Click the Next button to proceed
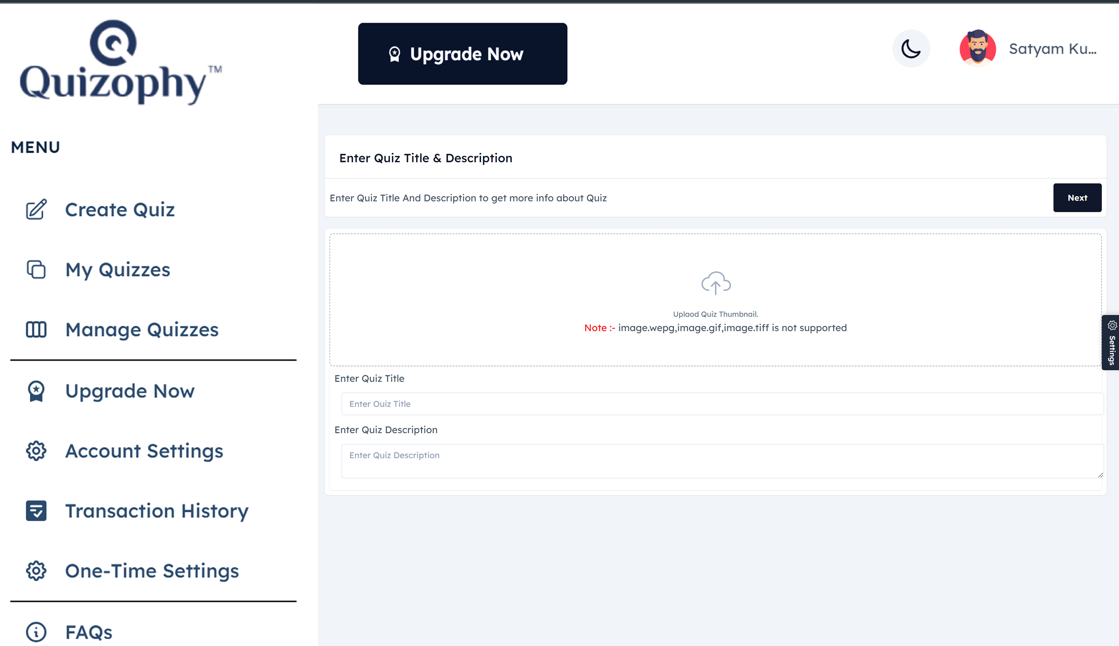This screenshot has width=1119, height=646. pos(1077,198)
